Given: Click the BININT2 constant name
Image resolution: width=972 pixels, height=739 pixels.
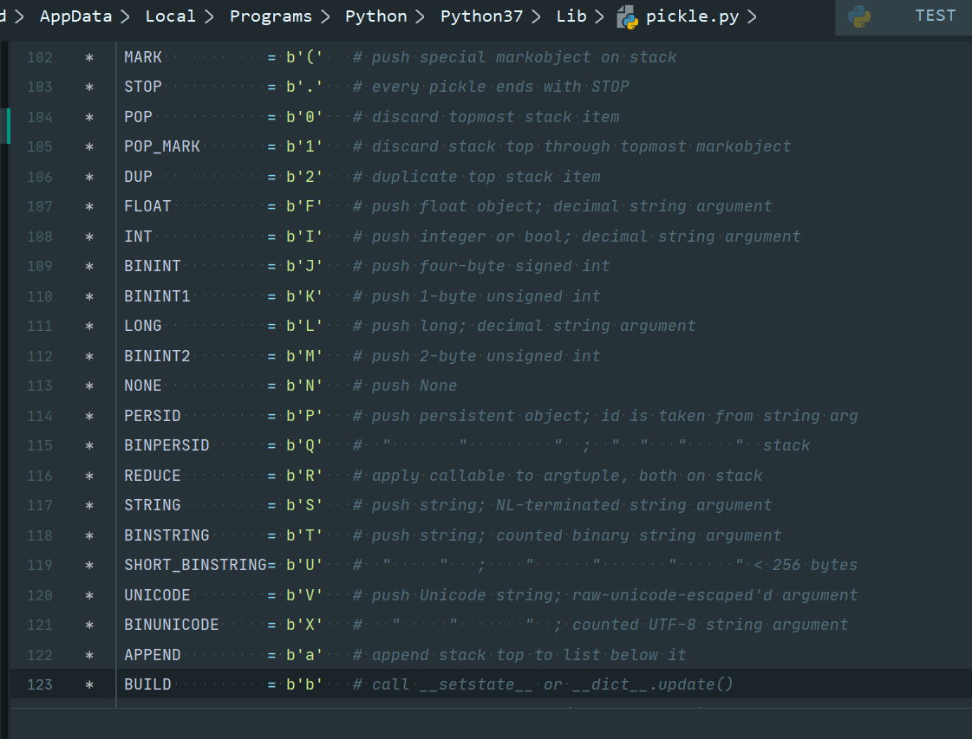Looking at the screenshot, I should pos(157,356).
